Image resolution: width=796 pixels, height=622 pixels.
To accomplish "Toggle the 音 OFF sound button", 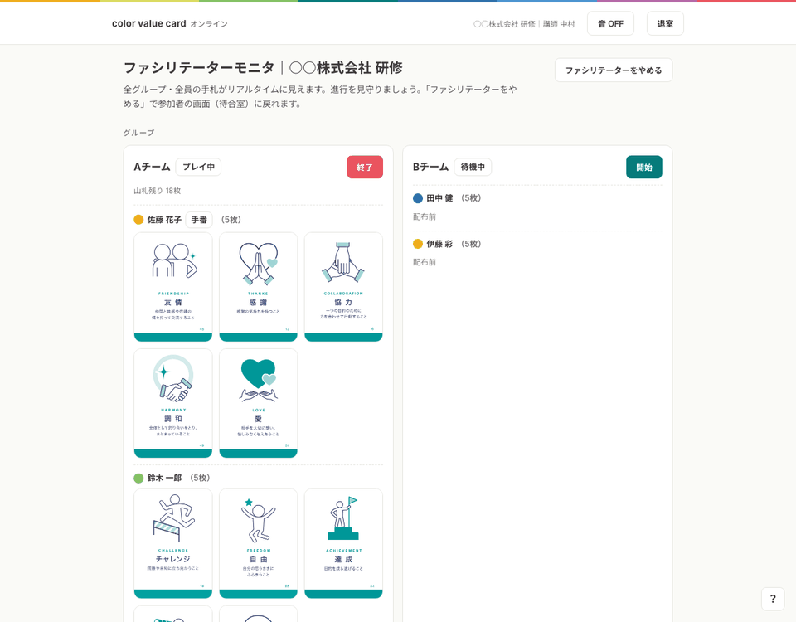I will click(x=610, y=23).
